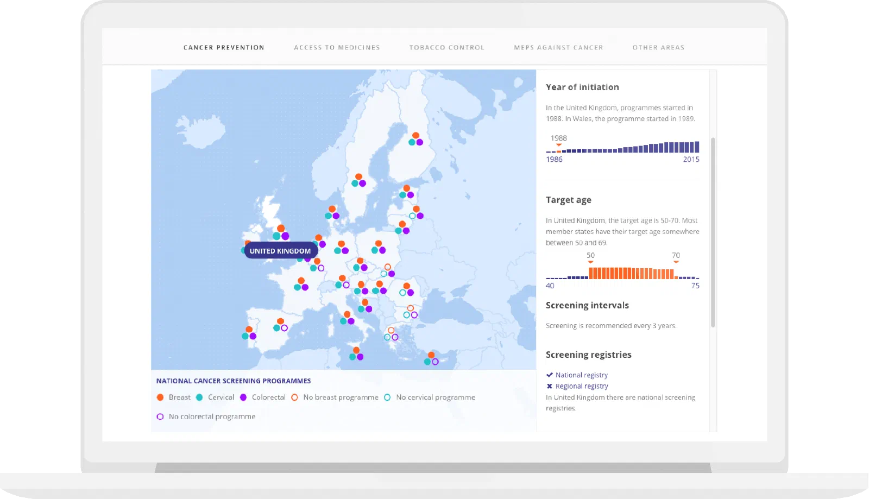Click the No cervical programme legend ring

tap(387, 397)
